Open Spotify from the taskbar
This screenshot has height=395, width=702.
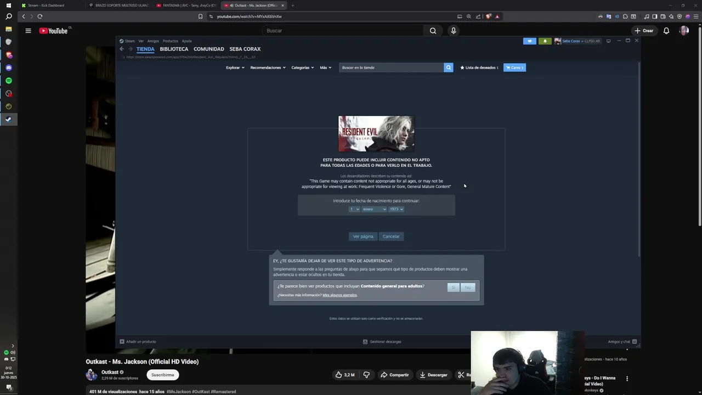tap(8, 81)
